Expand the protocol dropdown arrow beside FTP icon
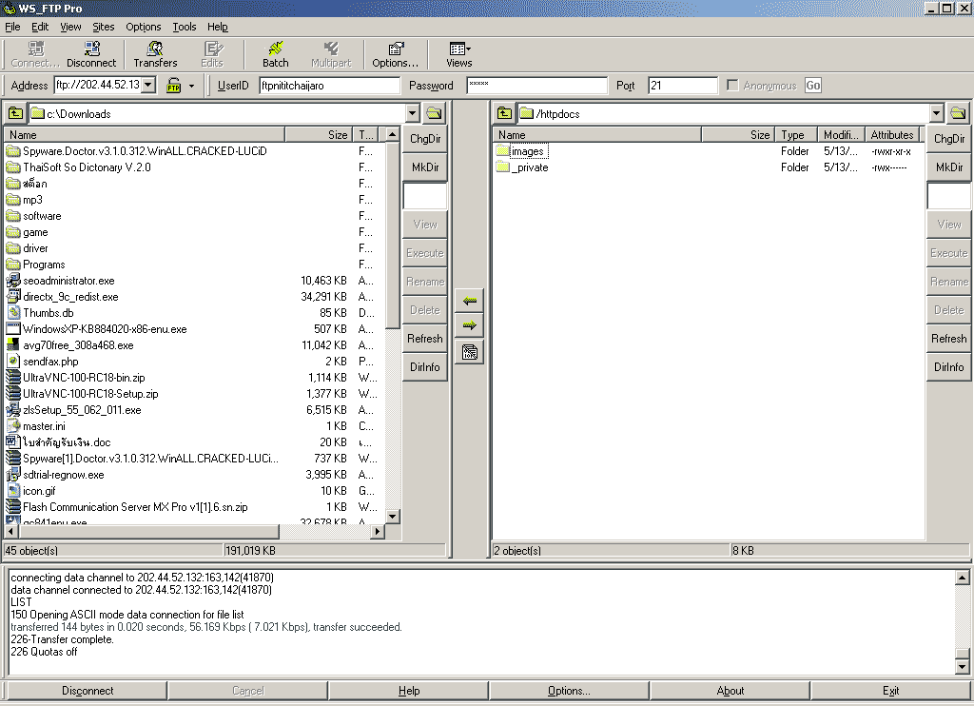Viewport: 974px width, 706px height. (x=191, y=86)
